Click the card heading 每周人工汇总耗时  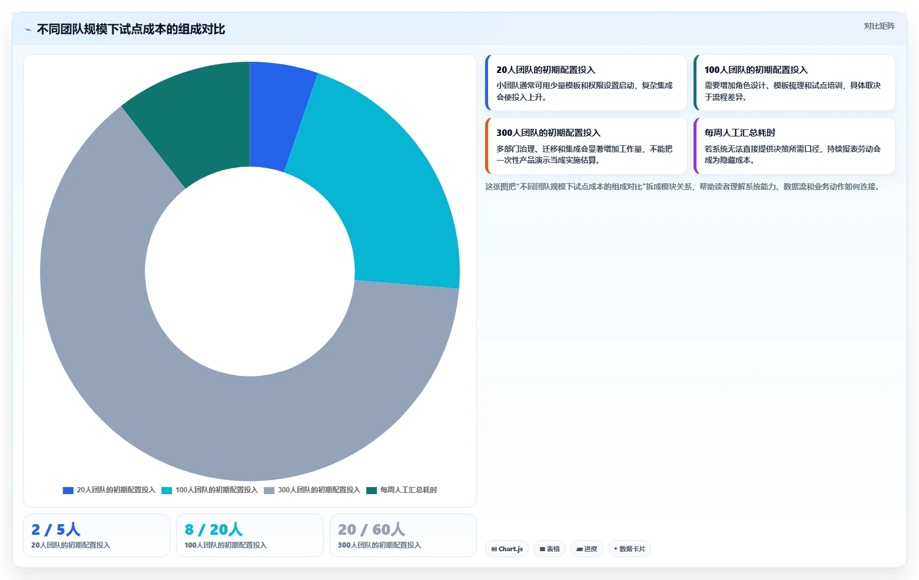(740, 132)
